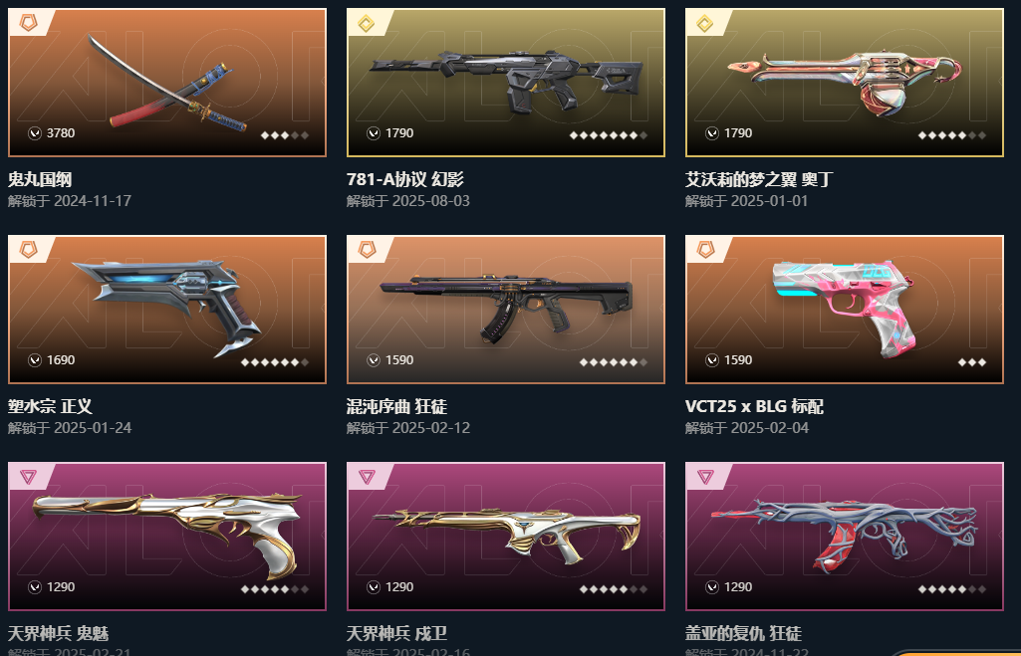Open the katana skin 鬼丸国纲 image
Image resolution: width=1021 pixels, height=656 pixels.
pyautogui.click(x=167, y=83)
